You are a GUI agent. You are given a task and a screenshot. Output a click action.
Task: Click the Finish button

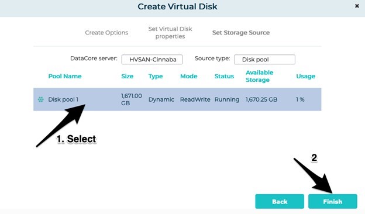[x=333, y=202]
